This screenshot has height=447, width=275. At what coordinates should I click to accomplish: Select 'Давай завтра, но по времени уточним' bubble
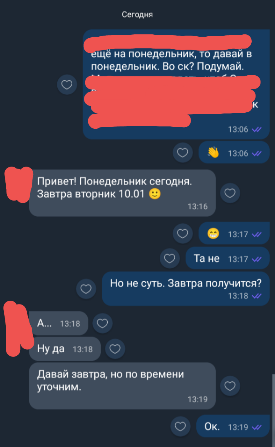[x=122, y=386]
